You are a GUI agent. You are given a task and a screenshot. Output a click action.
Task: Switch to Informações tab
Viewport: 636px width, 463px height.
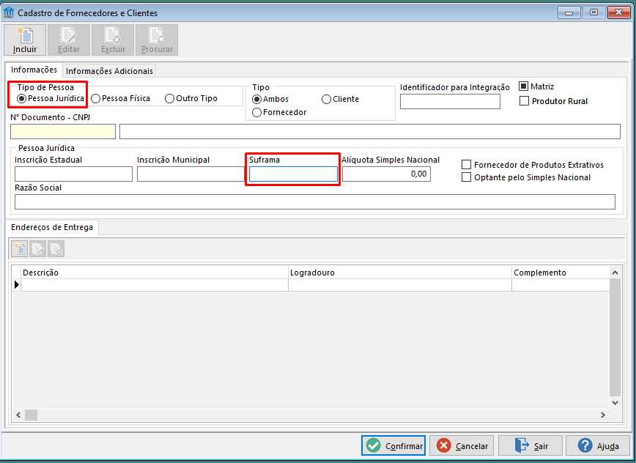coord(34,70)
